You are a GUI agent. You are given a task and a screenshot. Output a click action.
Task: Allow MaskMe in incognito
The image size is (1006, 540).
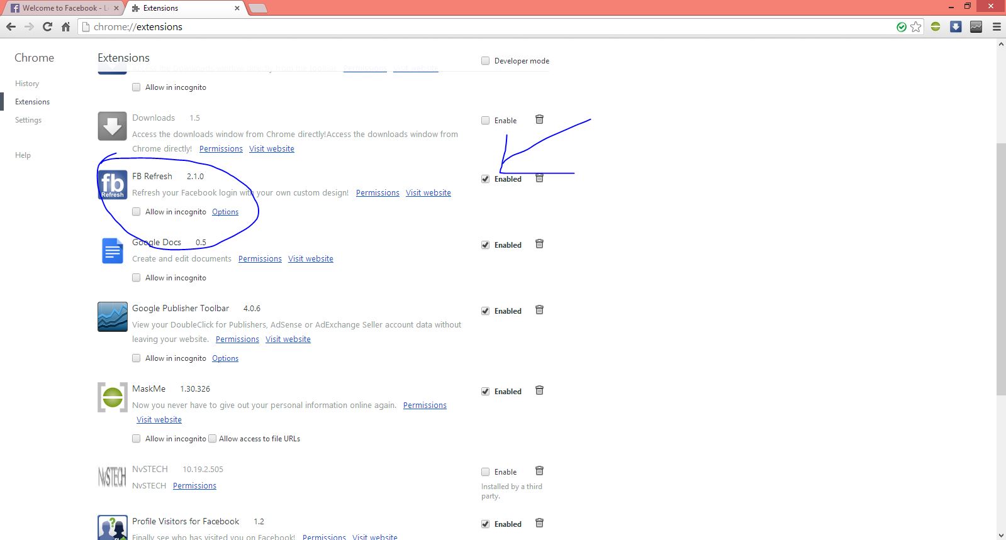(x=136, y=439)
